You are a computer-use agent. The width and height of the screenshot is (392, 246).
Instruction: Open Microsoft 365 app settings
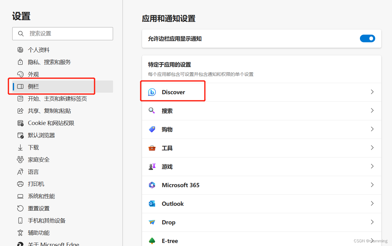click(262, 185)
